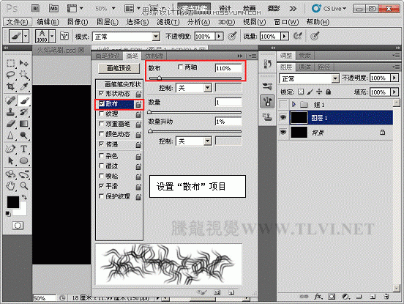Enable the Texture checkbox
Screen dimensions: 404x304
pyautogui.click(x=101, y=114)
